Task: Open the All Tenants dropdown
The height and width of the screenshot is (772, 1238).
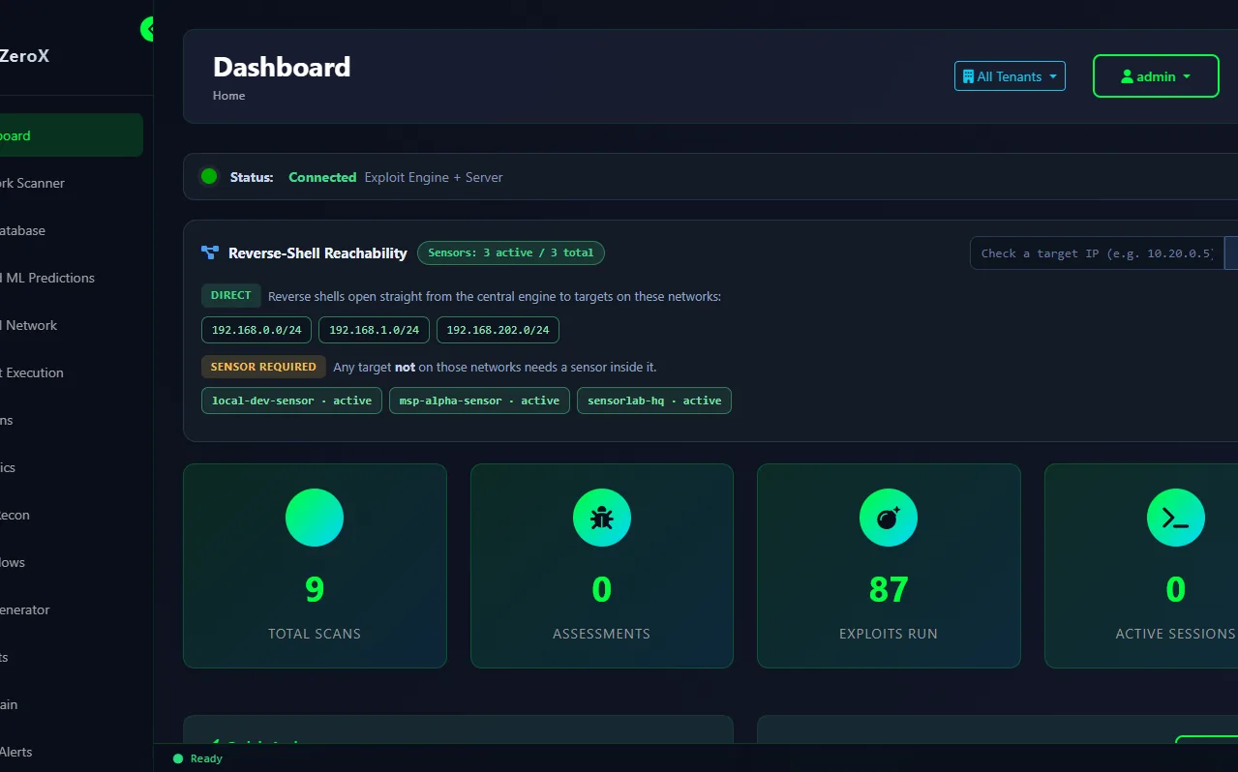Action: (x=1010, y=76)
